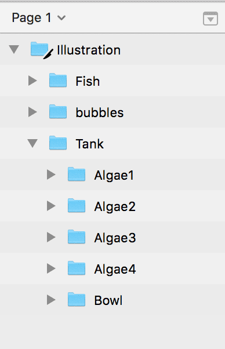Click the Algae1 folder icon
This screenshot has width=225, height=349.
coord(77,174)
